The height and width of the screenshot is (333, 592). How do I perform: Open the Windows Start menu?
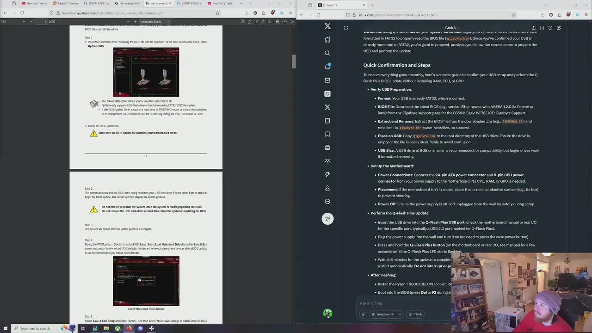point(6,328)
